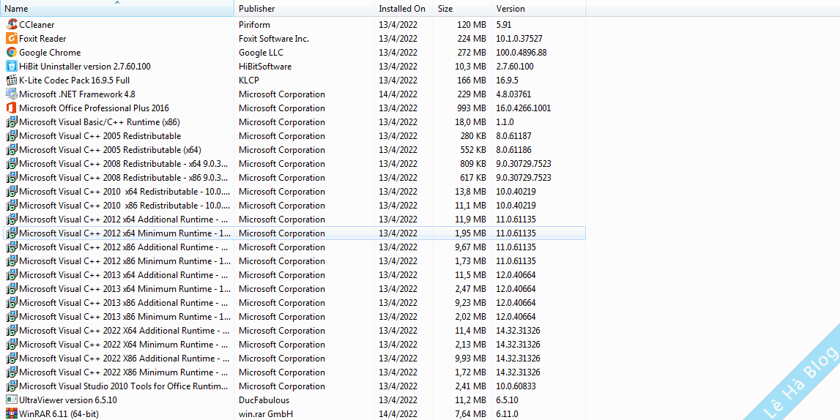Sort list by the Publisher column header

(304, 9)
